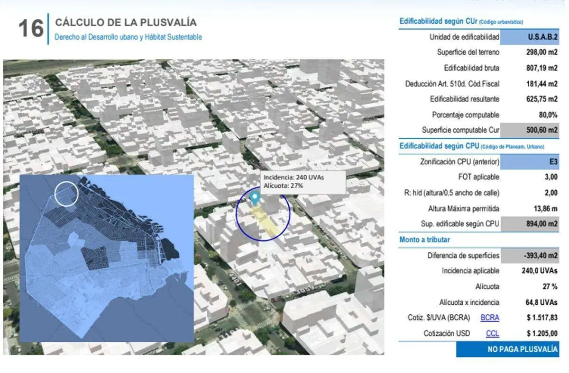
Task: Open the CCL dollar quotation link
Action: coord(492,333)
